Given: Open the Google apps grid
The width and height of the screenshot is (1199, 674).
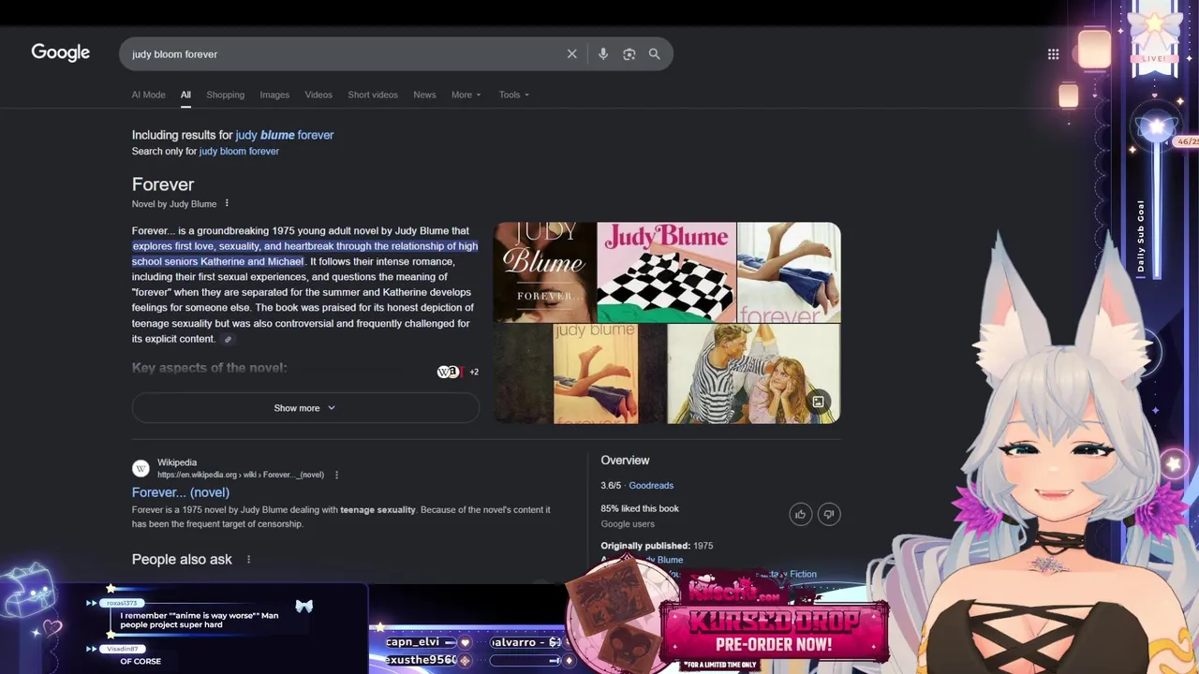Looking at the screenshot, I should pos(1053,54).
